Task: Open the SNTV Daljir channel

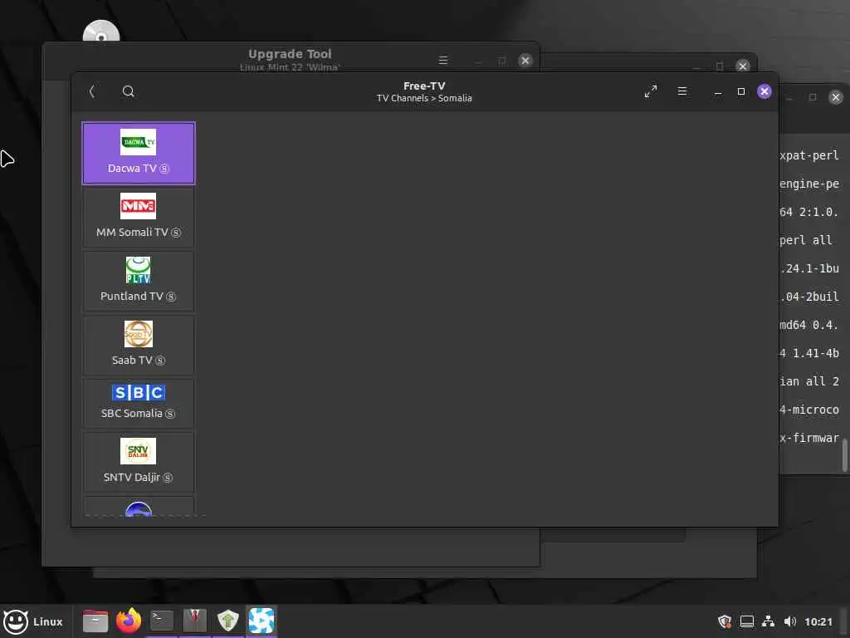Action: 139,462
